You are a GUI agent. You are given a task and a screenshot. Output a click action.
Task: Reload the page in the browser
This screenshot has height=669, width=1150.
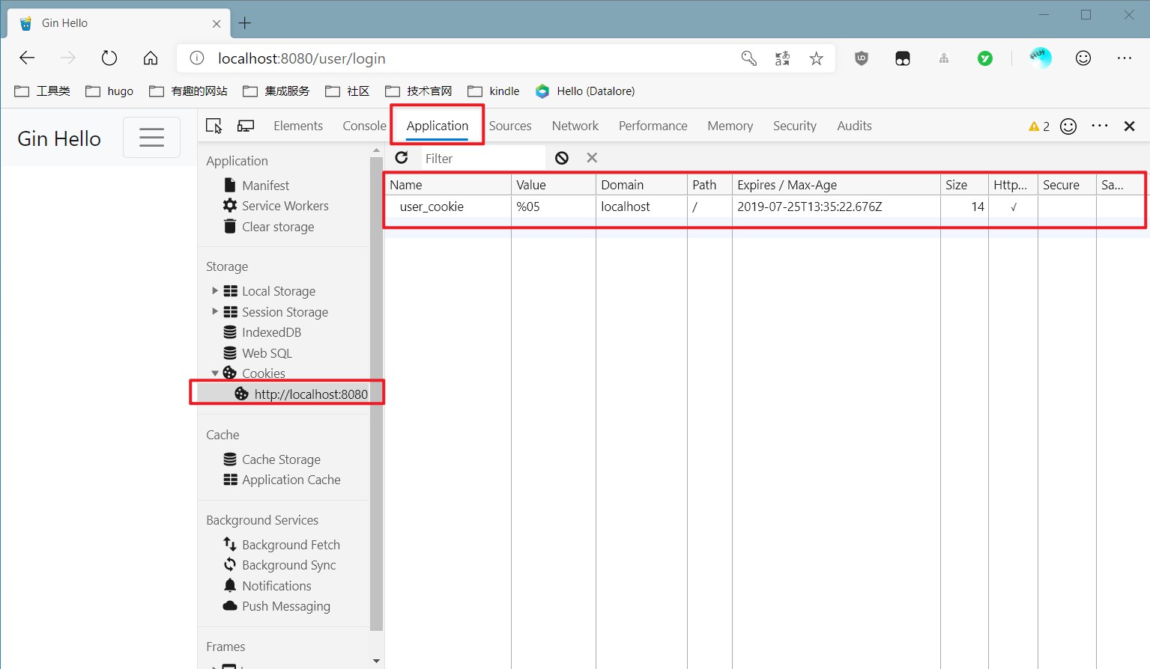click(109, 58)
